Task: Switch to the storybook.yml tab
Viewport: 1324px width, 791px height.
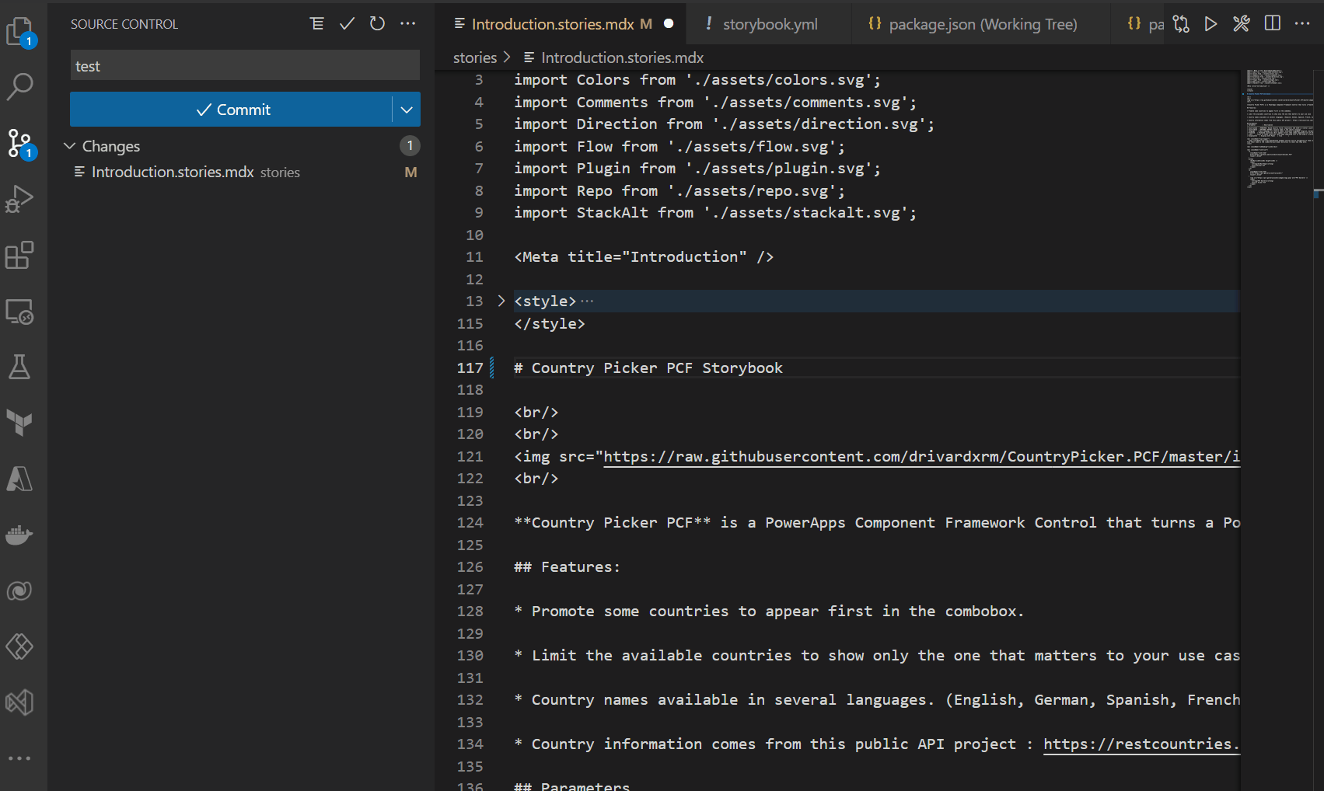Action: point(770,24)
